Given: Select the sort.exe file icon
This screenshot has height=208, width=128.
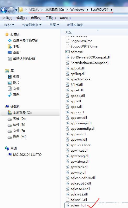Looking at the screenshot, I should [x=68, y=52].
